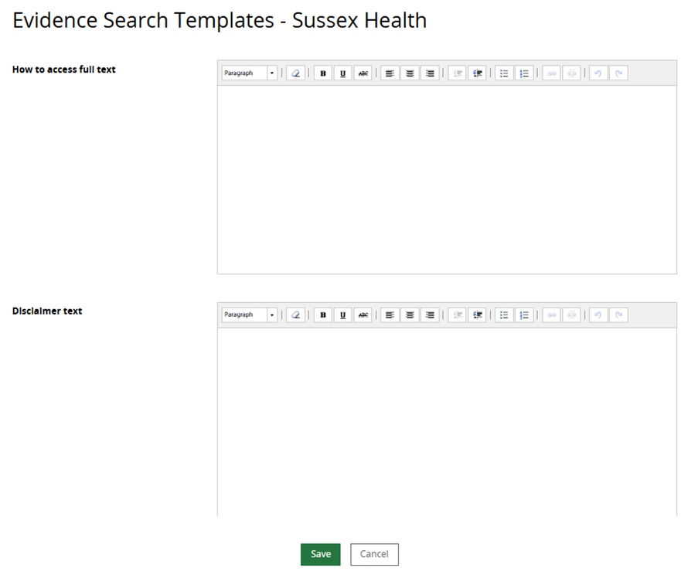Redo in Disclaimer editor toolbar
The image size is (698, 578).
[618, 315]
